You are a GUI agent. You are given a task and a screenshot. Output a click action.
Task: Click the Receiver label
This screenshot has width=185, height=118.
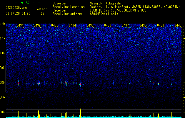(x=60, y=10)
